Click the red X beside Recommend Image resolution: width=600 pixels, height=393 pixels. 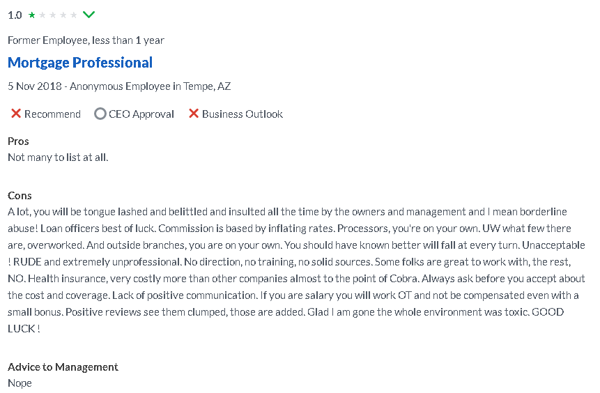click(16, 114)
